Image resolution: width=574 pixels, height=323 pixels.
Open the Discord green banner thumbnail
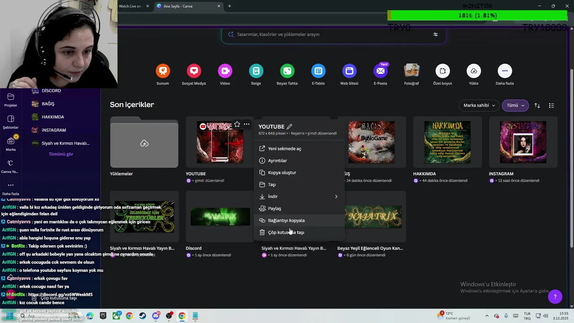[220, 217]
